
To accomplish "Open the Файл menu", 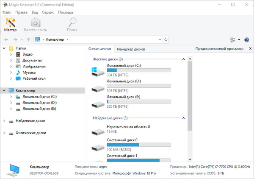I will [6, 12].
